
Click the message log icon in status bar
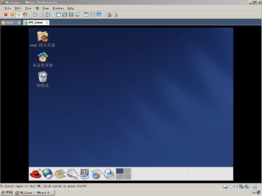(x=255, y=187)
